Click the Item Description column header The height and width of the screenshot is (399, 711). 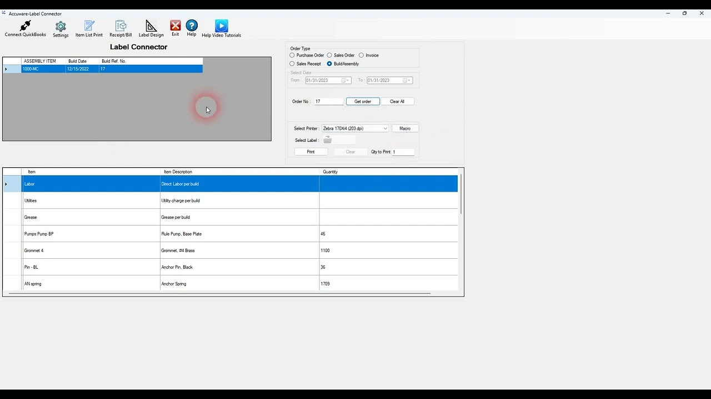[239, 172]
